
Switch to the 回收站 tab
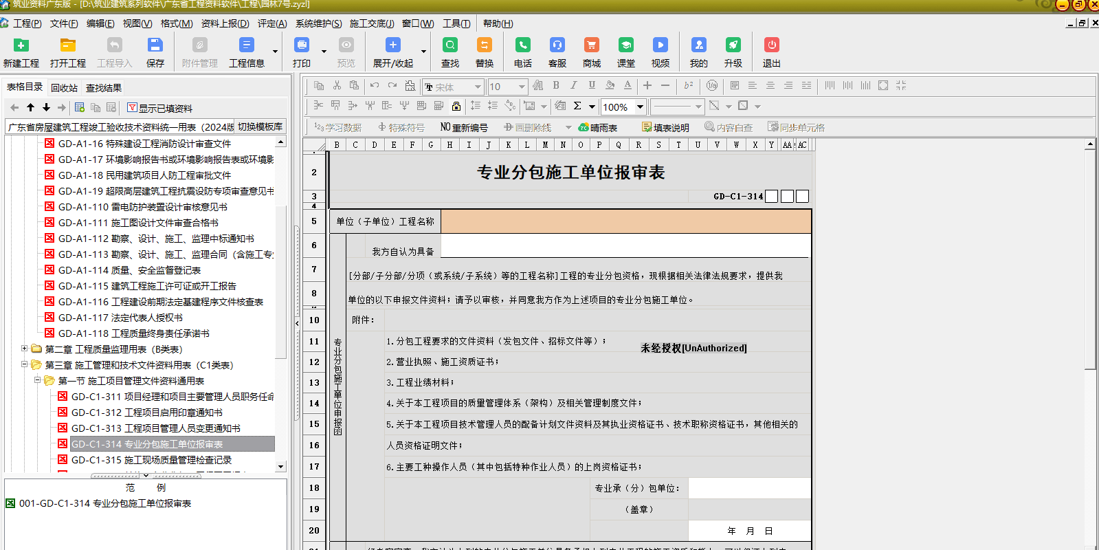[x=64, y=88]
